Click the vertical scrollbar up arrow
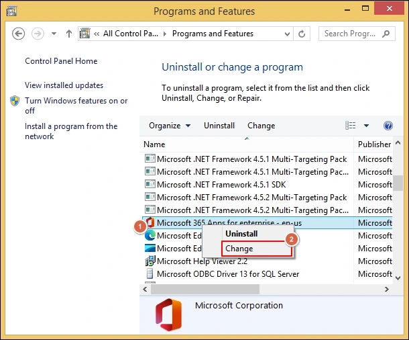409x340 pixels. click(x=398, y=143)
